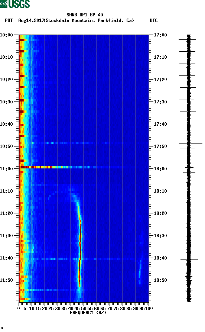
Task: Click the "PDT" timezone label
Action: (9, 20)
